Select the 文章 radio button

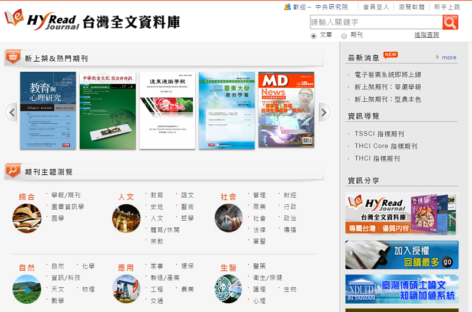pyautogui.click(x=314, y=36)
